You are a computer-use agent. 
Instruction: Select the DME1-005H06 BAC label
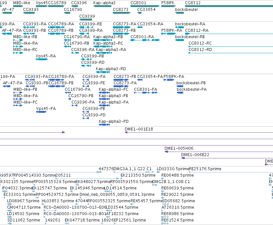pyautogui.click(x=179, y=148)
